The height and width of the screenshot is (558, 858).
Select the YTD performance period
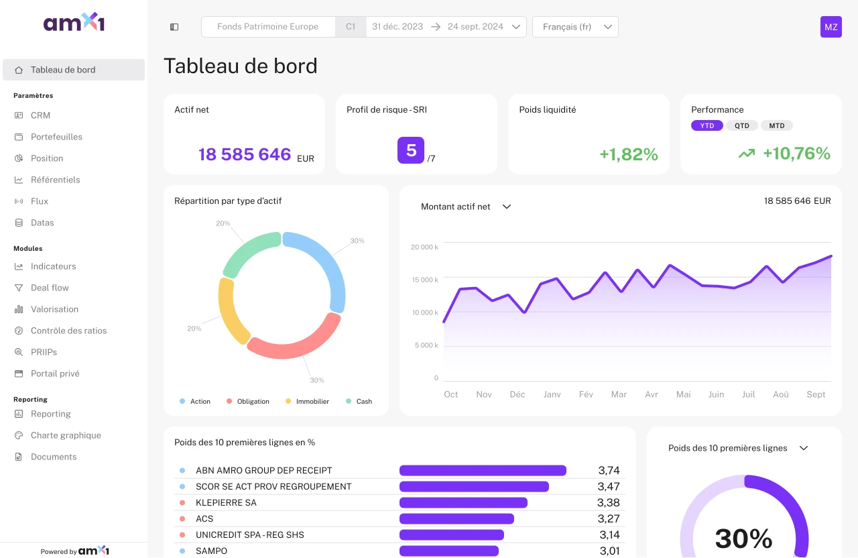707,125
